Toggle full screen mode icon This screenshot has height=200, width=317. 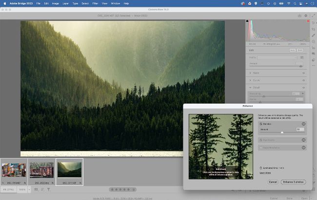coord(313,16)
